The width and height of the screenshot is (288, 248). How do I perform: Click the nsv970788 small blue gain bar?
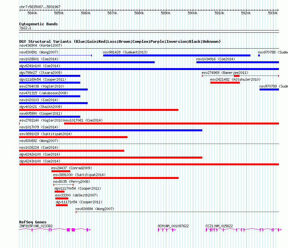[x=259, y=55]
